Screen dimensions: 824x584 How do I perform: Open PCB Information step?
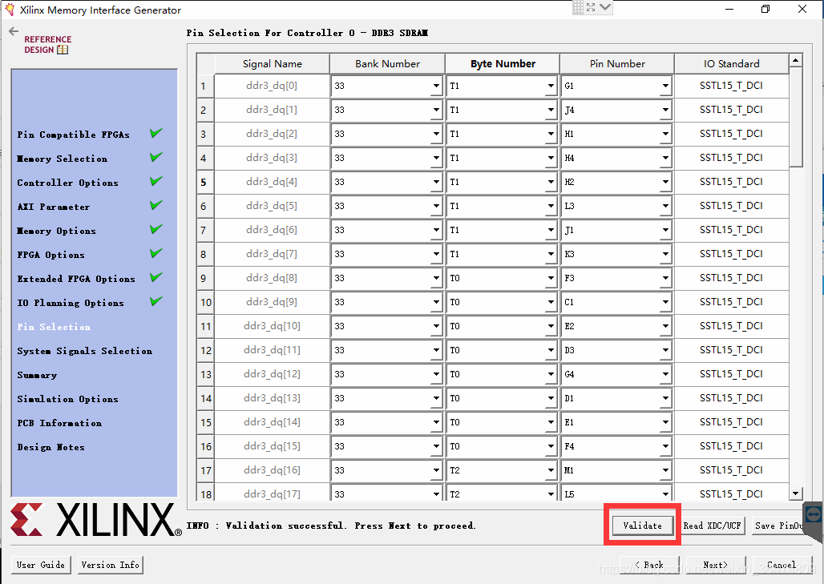[59, 423]
